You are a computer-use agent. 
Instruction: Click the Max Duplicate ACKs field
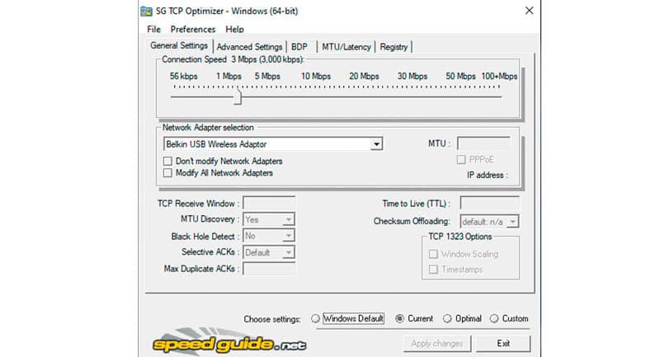click(x=269, y=269)
